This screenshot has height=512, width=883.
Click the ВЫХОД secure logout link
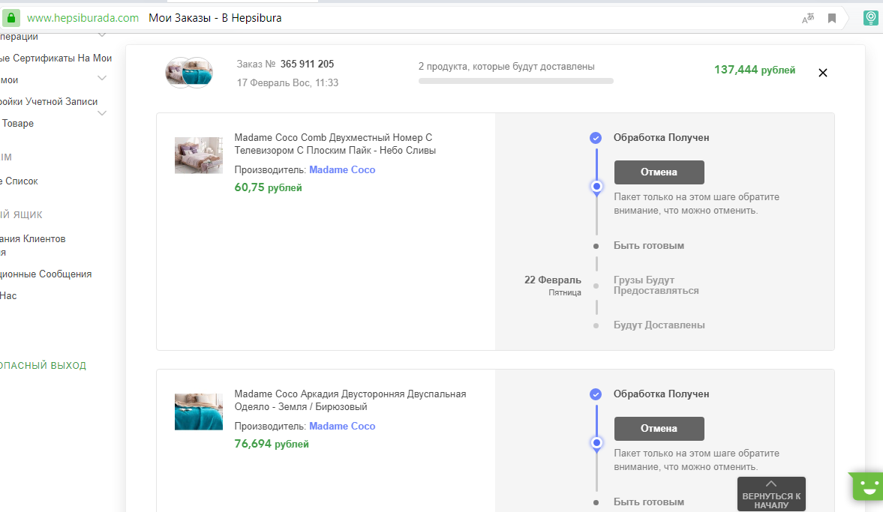pyautogui.click(x=43, y=366)
